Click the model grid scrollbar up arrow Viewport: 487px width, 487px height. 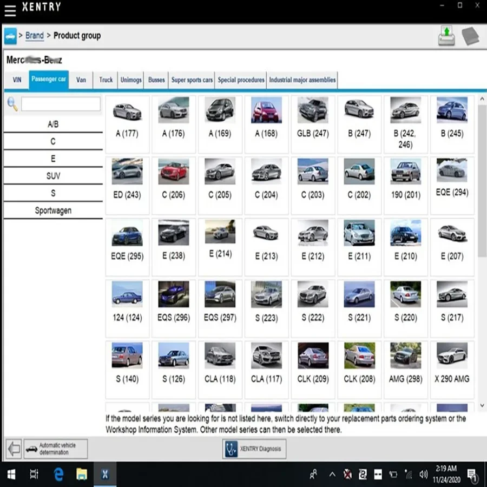click(x=482, y=99)
